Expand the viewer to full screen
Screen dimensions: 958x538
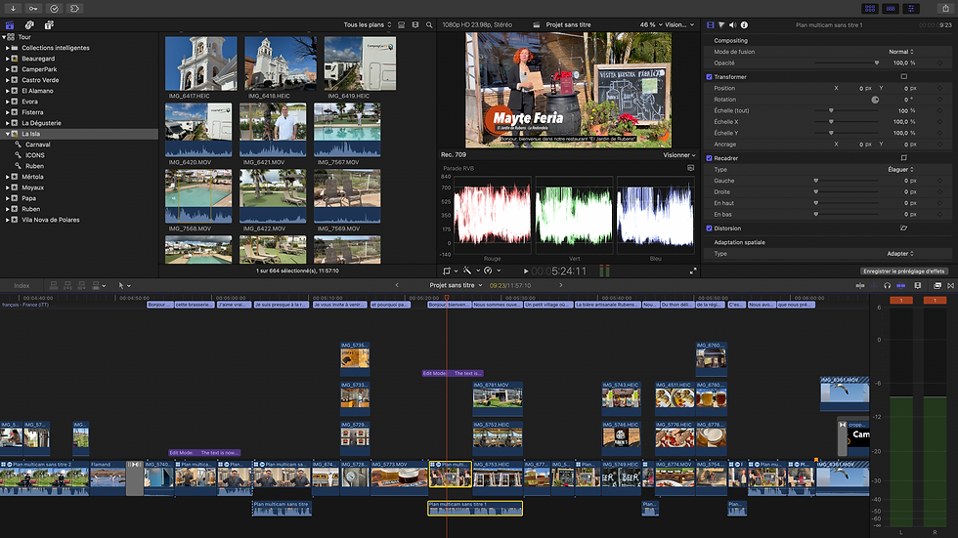click(x=693, y=270)
